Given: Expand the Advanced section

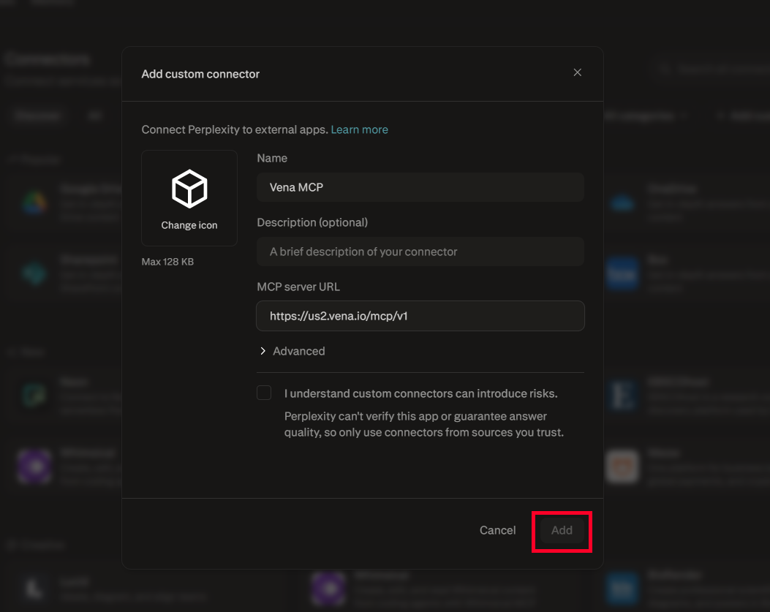Looking at the screenshot, I should pyautogui.click(x=292, y=351).
